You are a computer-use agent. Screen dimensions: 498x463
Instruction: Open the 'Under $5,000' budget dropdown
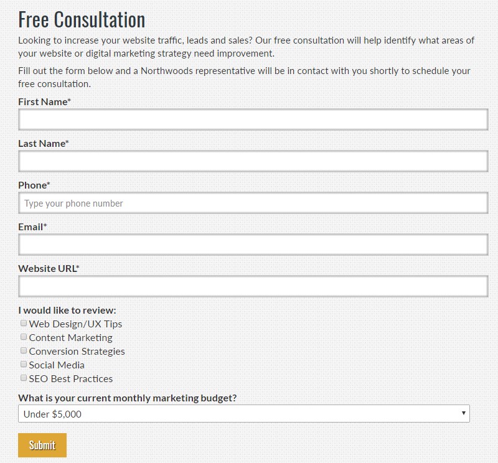244,413
